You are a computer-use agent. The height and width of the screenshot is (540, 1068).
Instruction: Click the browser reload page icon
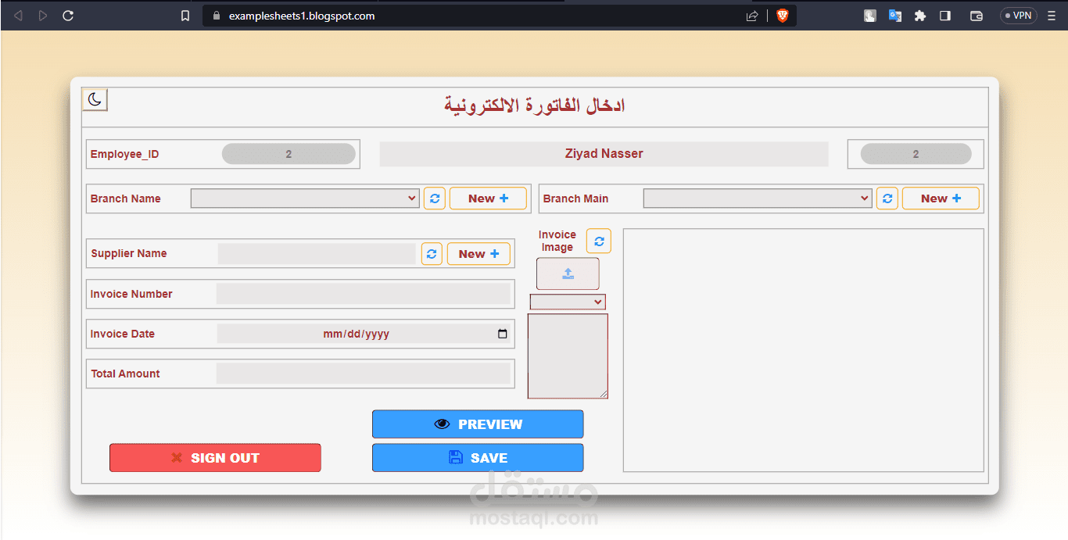click(68, 15)
